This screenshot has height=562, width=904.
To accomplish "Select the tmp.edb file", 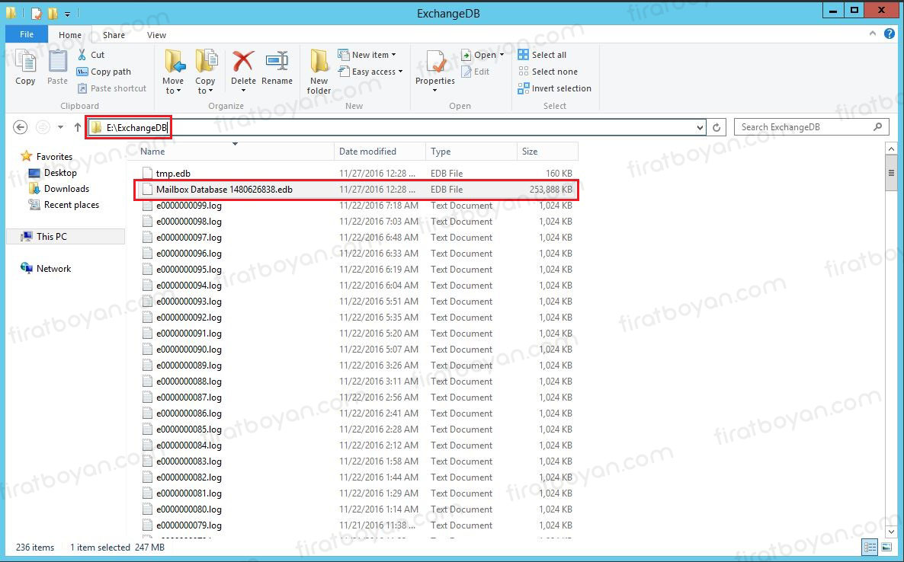I will pos(356,174).
